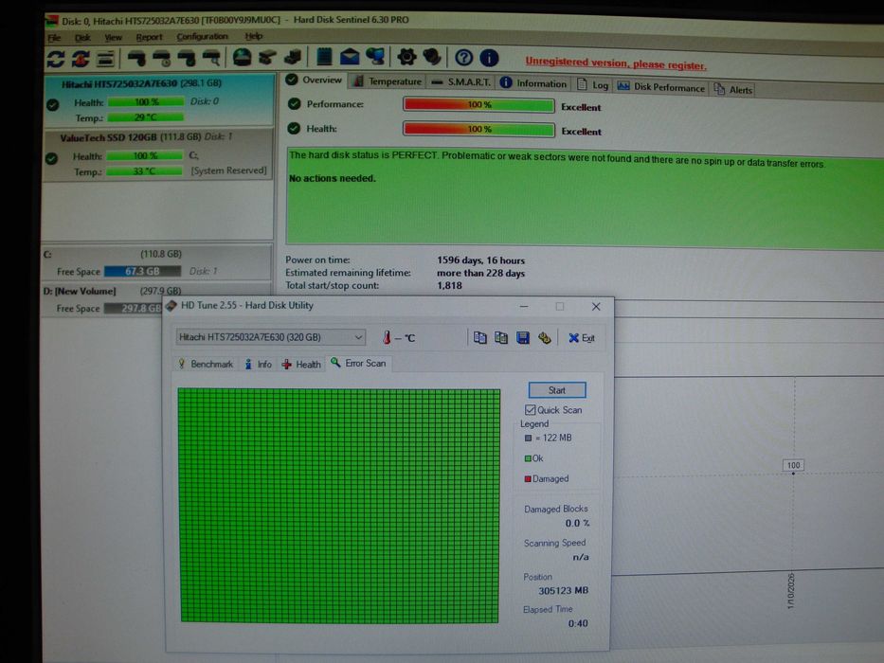Click the globe disk toolbar icon
Image resolution: width=884 pixels, height=663 pixels.
[x=243, y=57]
